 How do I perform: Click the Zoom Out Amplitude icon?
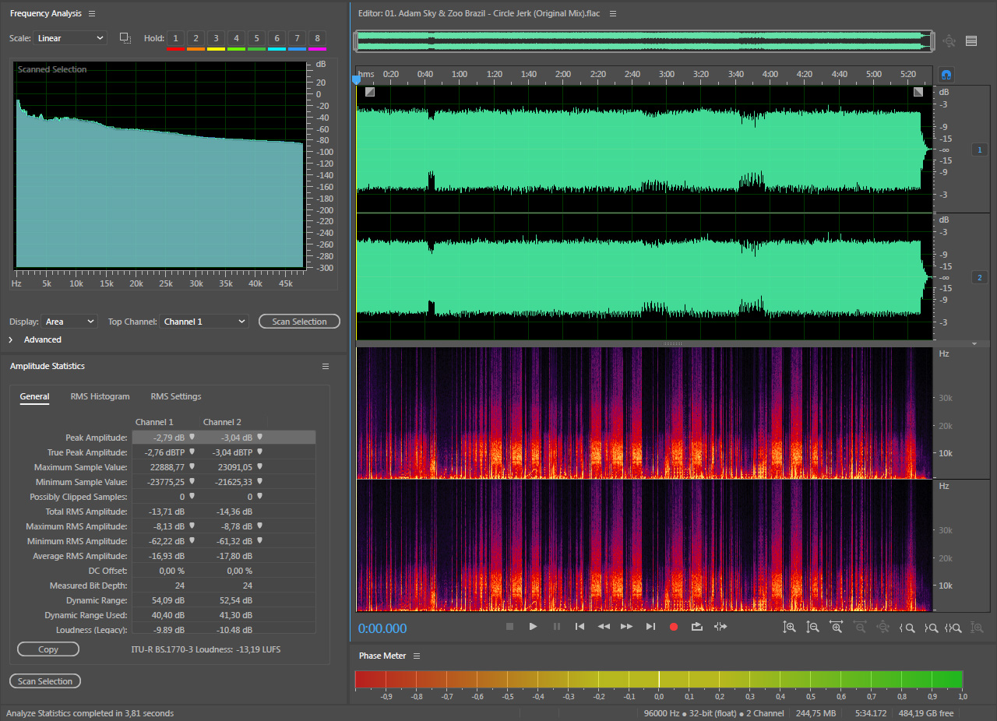tap(813, 627)
